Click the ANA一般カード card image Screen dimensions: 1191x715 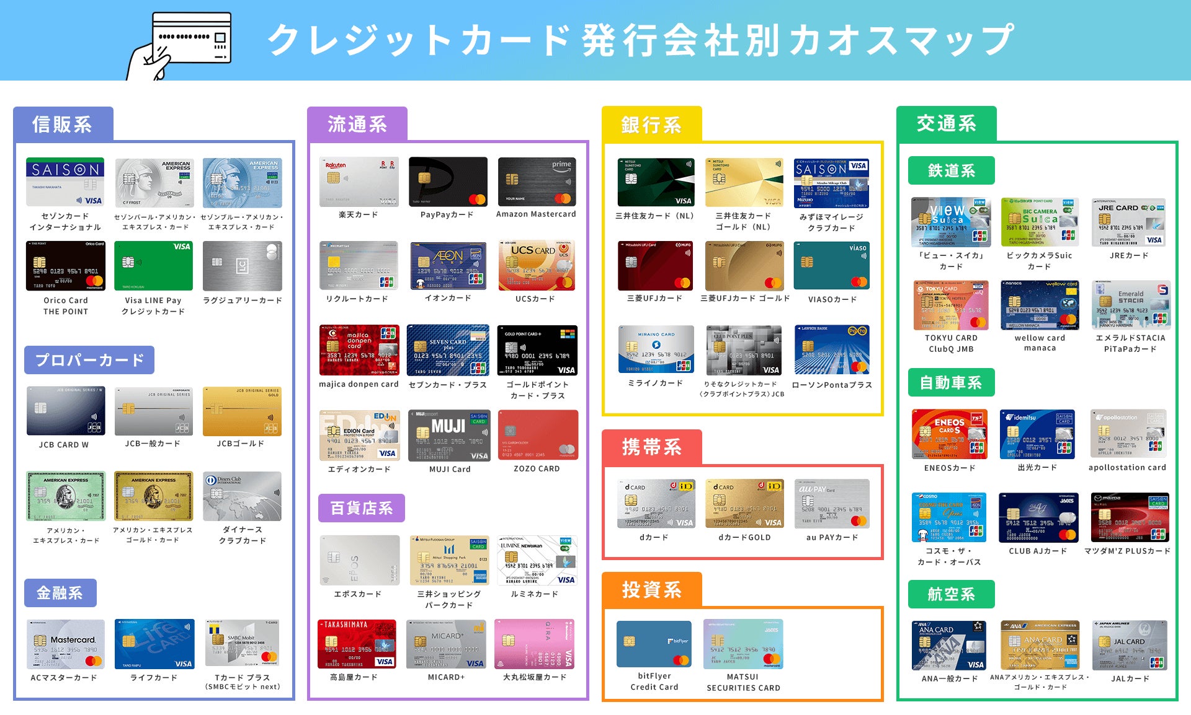pos(951,644)
